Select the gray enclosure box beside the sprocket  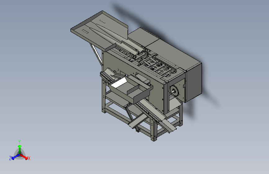(x=194, y=82)
